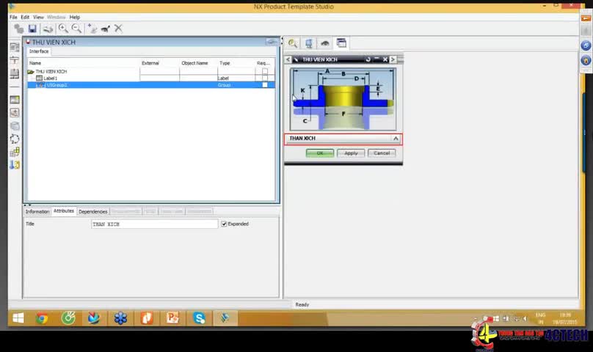Switch to the Information tab
Viewport: 593px width, 352px height.
(37, 211)
